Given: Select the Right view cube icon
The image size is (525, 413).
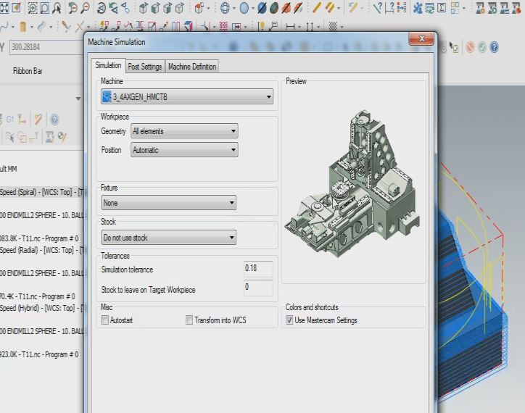Looking at the screenshot, I should [x=168, y=8].
